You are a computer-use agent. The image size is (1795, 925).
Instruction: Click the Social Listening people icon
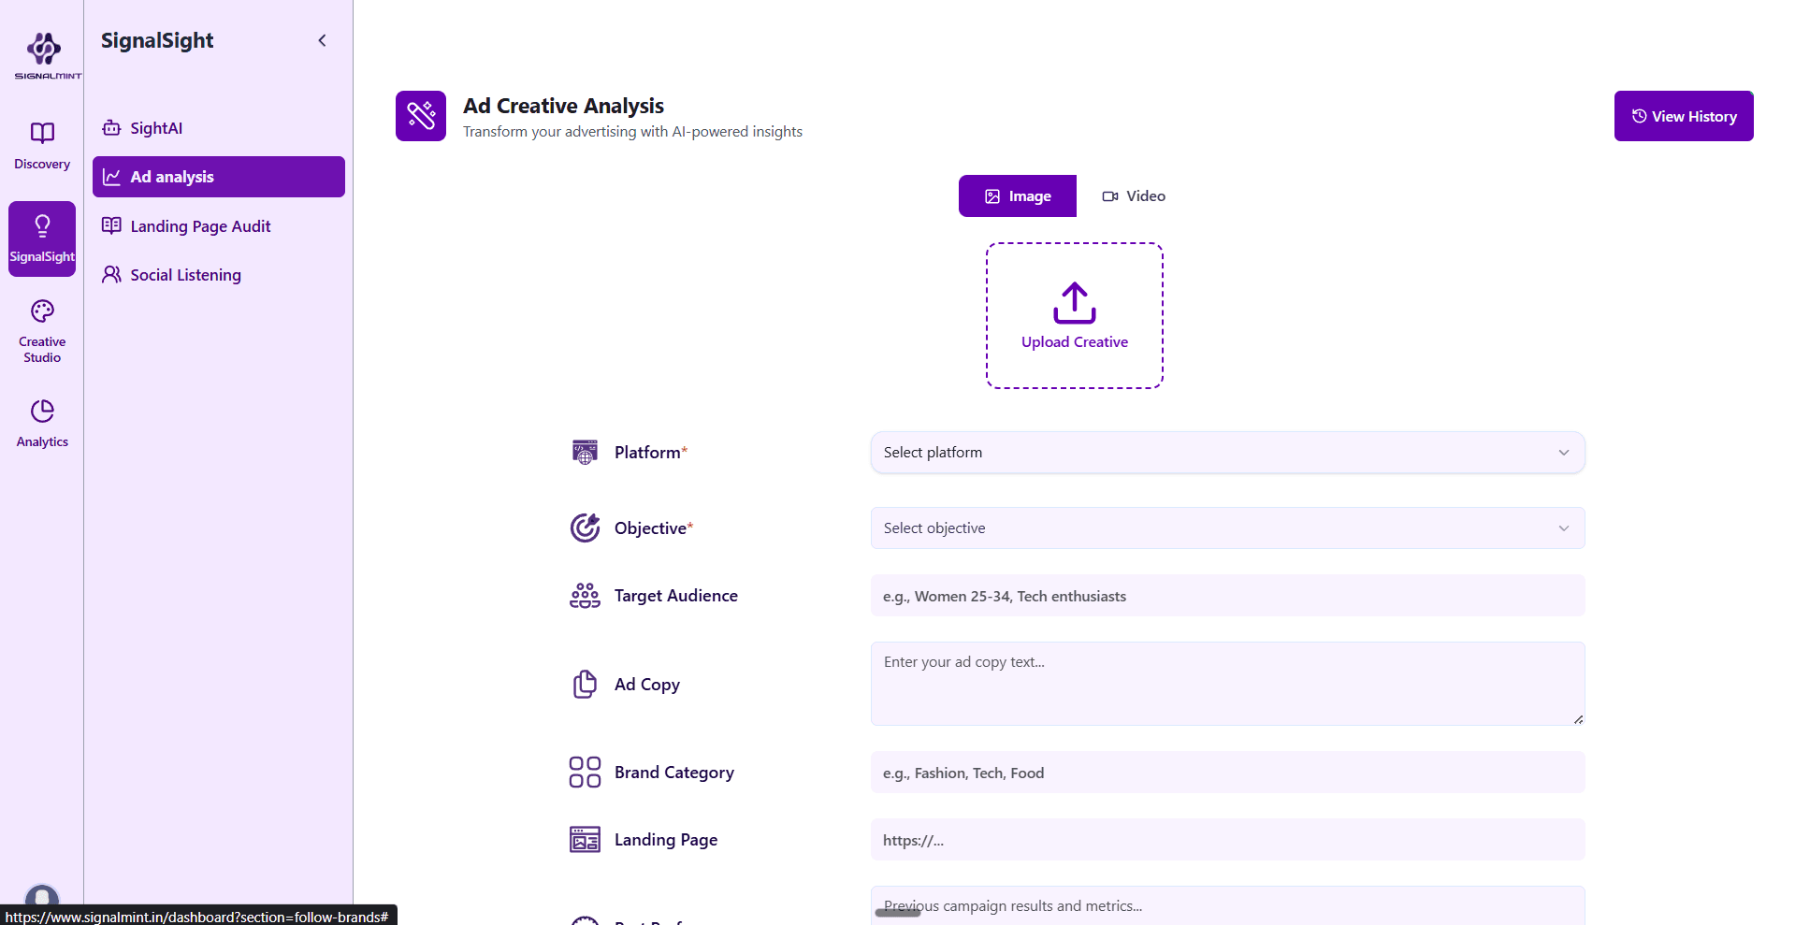pyautogui.click(x=112, y=274)
